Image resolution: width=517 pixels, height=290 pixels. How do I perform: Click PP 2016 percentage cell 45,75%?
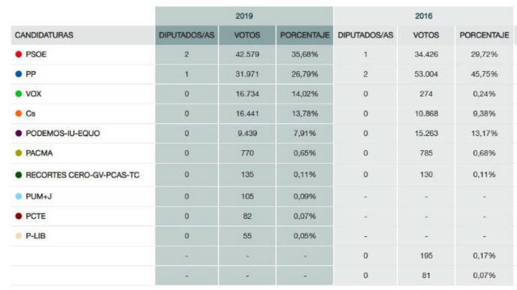484,74
